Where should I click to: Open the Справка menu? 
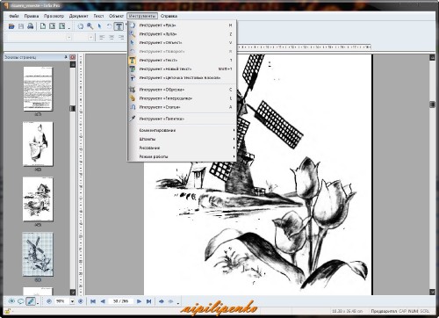[169, 16]
